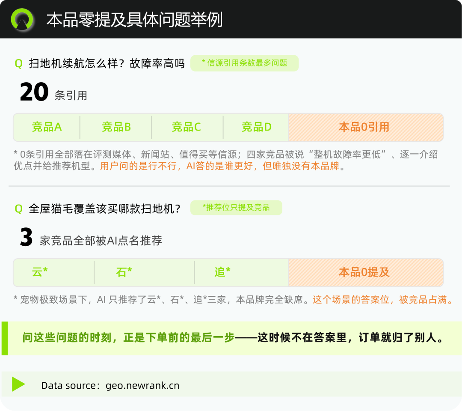
Task: Select the 竞品B segment
Action: coord(116,127)
